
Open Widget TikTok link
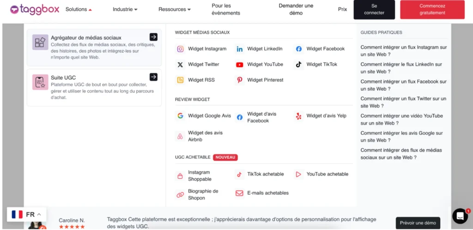point(322,65)
